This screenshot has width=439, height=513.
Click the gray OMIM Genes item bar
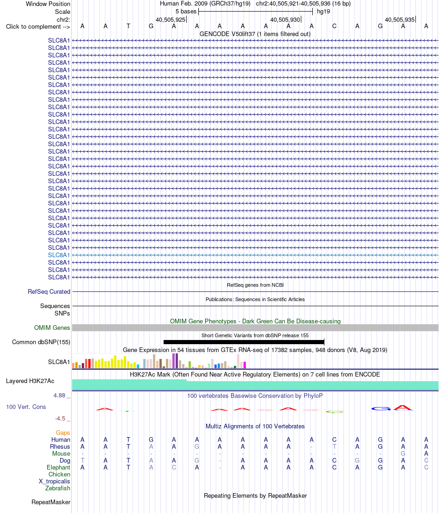click(x=255, y=328)
